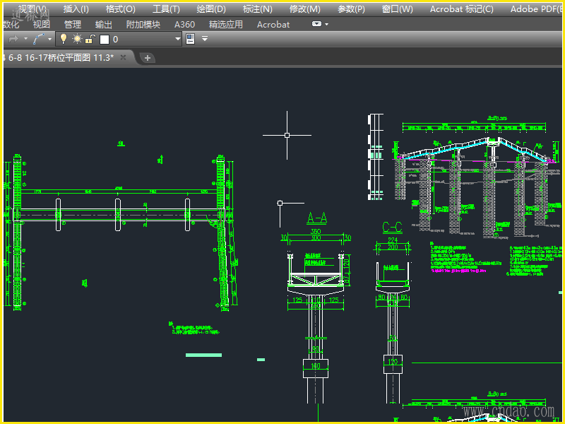565x424 pixels.
Task: Switch to the A360 ribbon tab
Action: (x=185, y=24)
